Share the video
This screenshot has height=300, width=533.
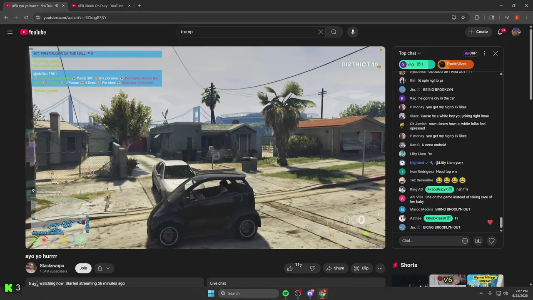[x=335, y=268]
